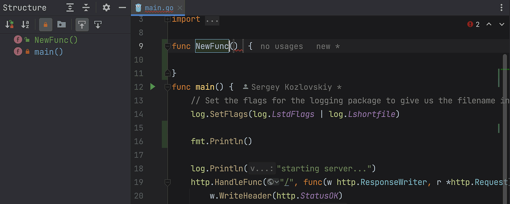
Task: Click Collapse All in Structure panel
Action: click(x=86, y=7)
